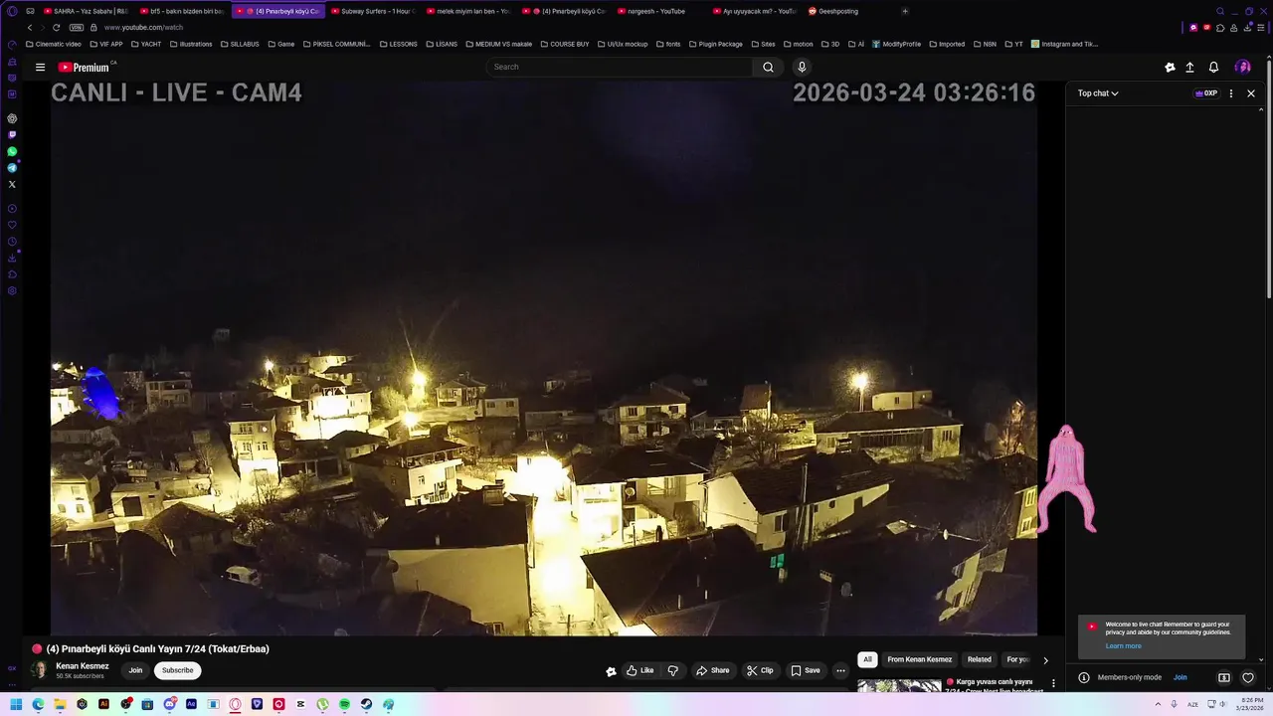Open the COURSE BUY bookmark folder
1273x716 pixels.
coord(565,44)
